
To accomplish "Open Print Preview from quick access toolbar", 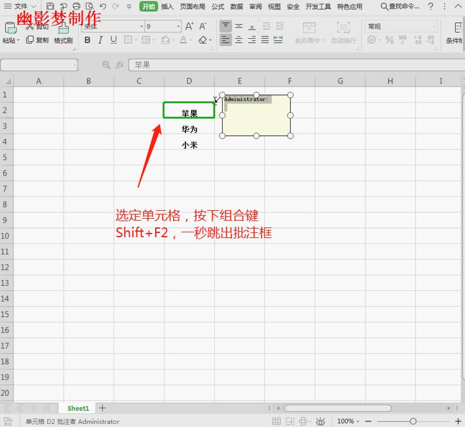I will click(90, 6).
